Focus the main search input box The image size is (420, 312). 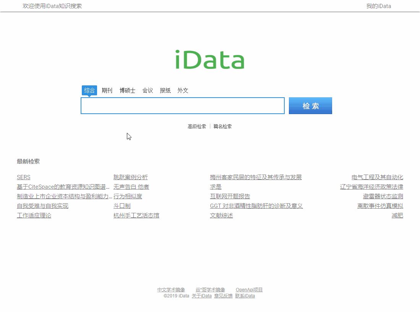pyautogui.click(x=183, y=106)
